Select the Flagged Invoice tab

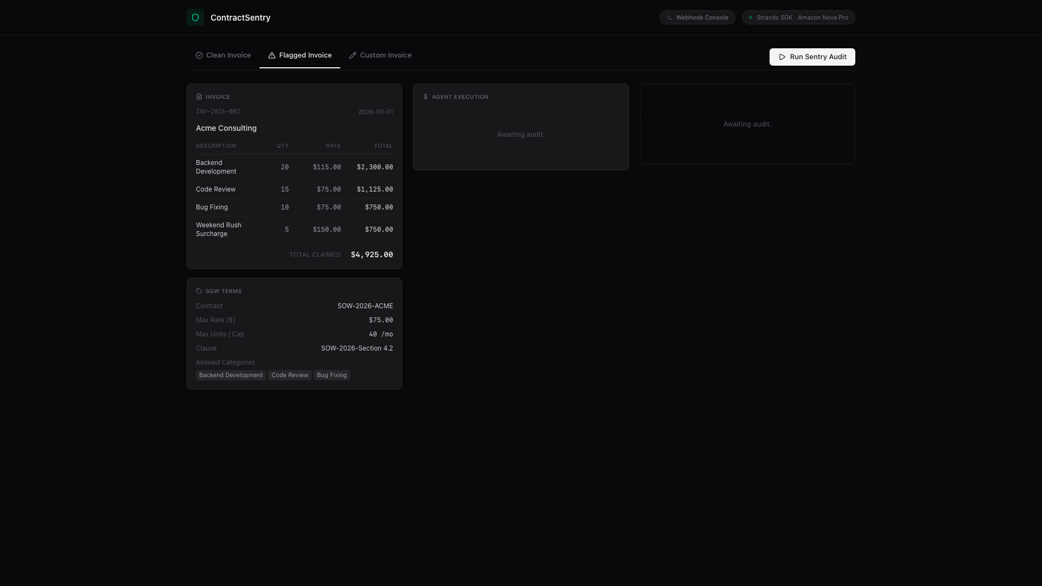point(300,55)
